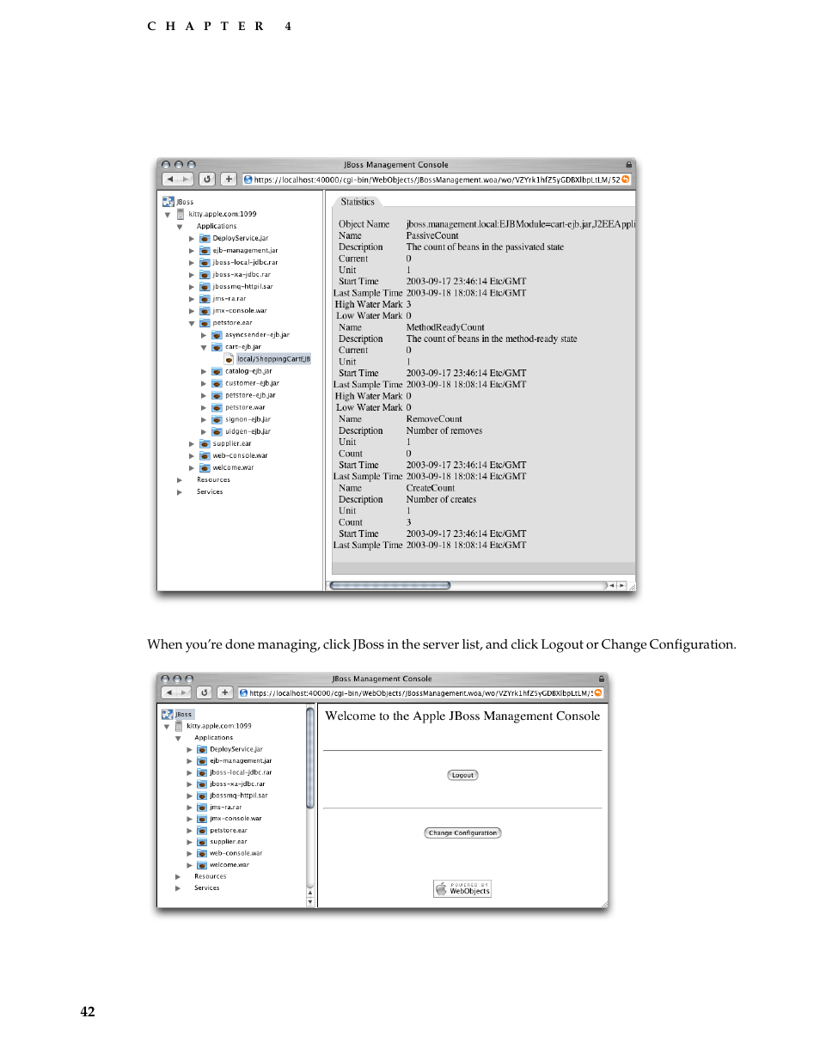Select uidgen-ejb.jar in the upper tree
This screenshot has width=820, height=1061.
[248, 431]
